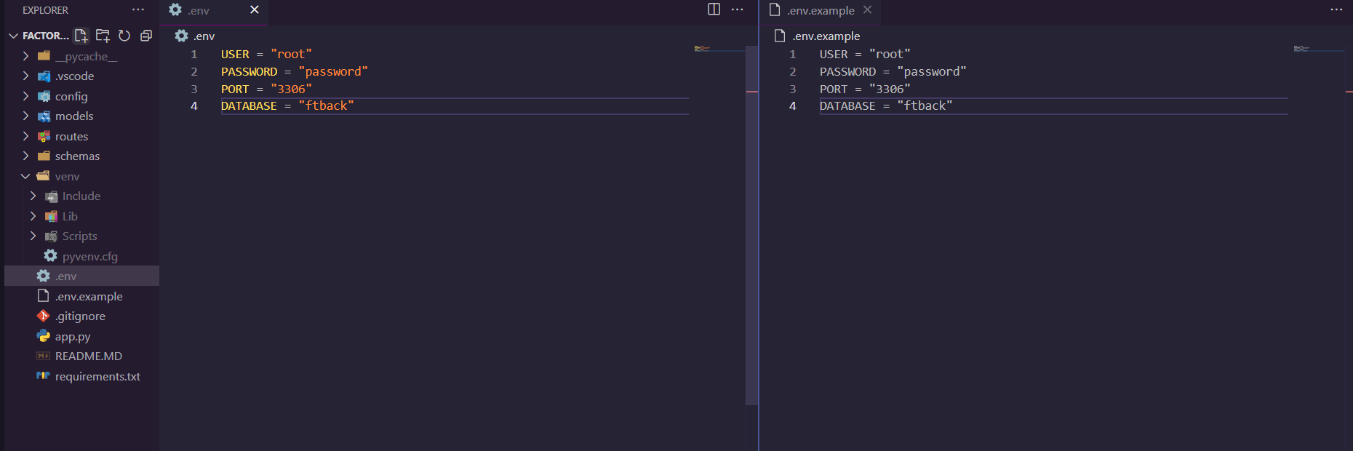The height and width of the screenshot is (451, 1353).
Task: Expand the Lib folder chevron
Action: point(33,216)
